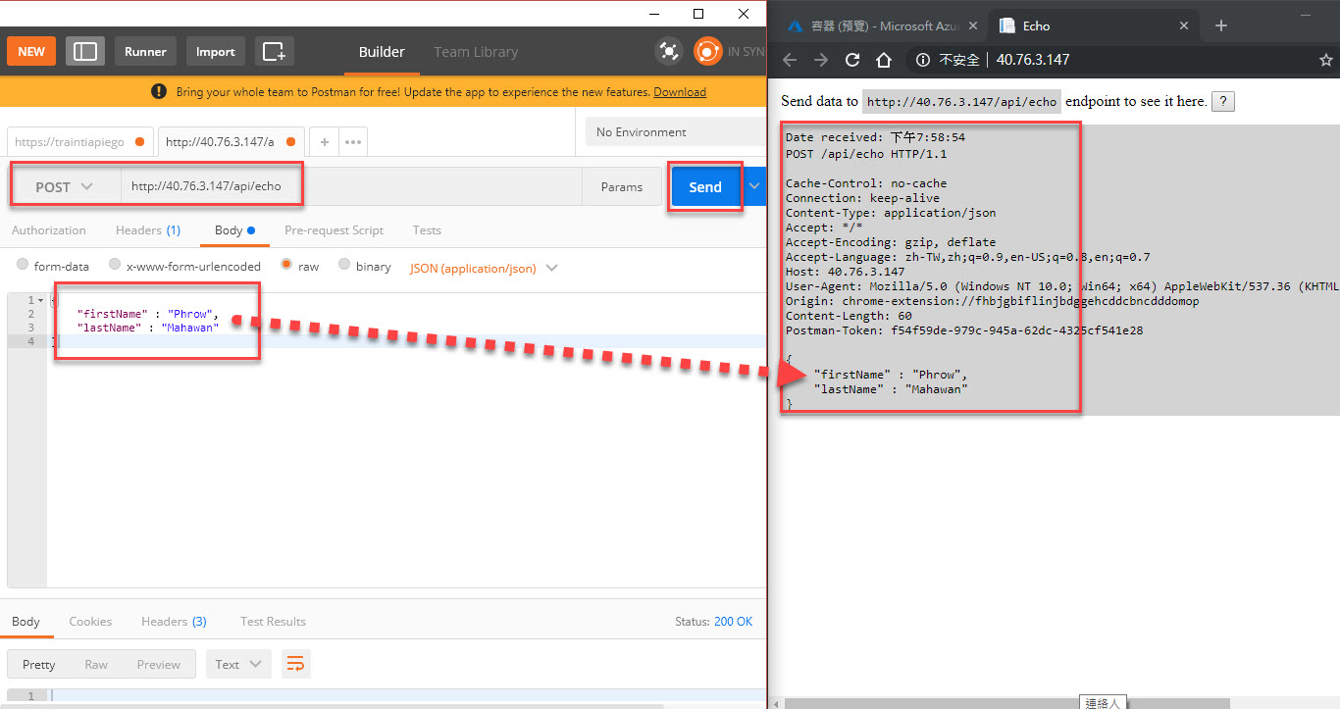The height and width of the screenshot is (709, 1340).
Task: Open the Runner in Postman
Action: pos(145,51)
